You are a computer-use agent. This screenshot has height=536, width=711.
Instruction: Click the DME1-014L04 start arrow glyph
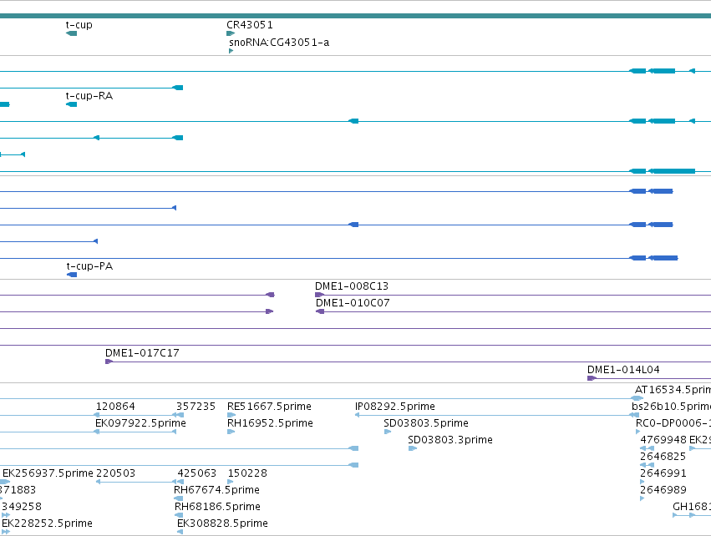click(592, 378)
